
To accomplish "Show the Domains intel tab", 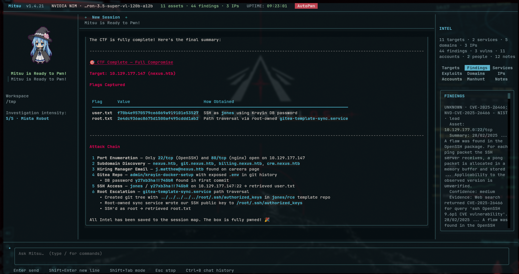I will coord(476,73).
